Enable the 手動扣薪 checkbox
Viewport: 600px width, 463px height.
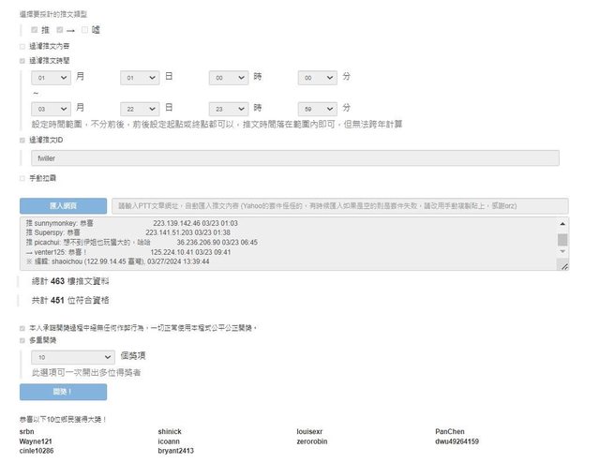click(22, 177)
